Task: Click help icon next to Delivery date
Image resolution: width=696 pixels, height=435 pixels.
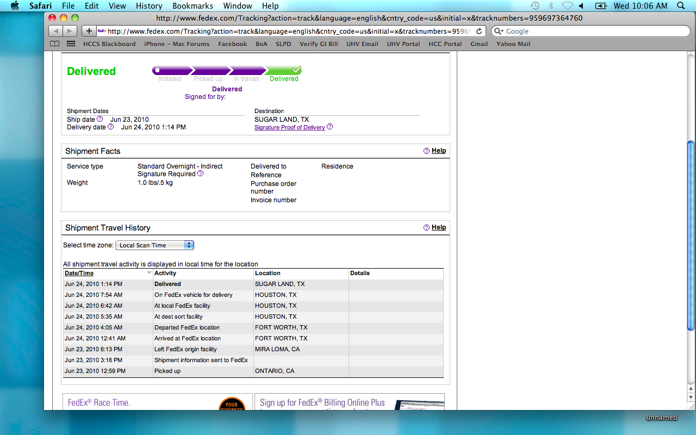Action: [111, 127]
